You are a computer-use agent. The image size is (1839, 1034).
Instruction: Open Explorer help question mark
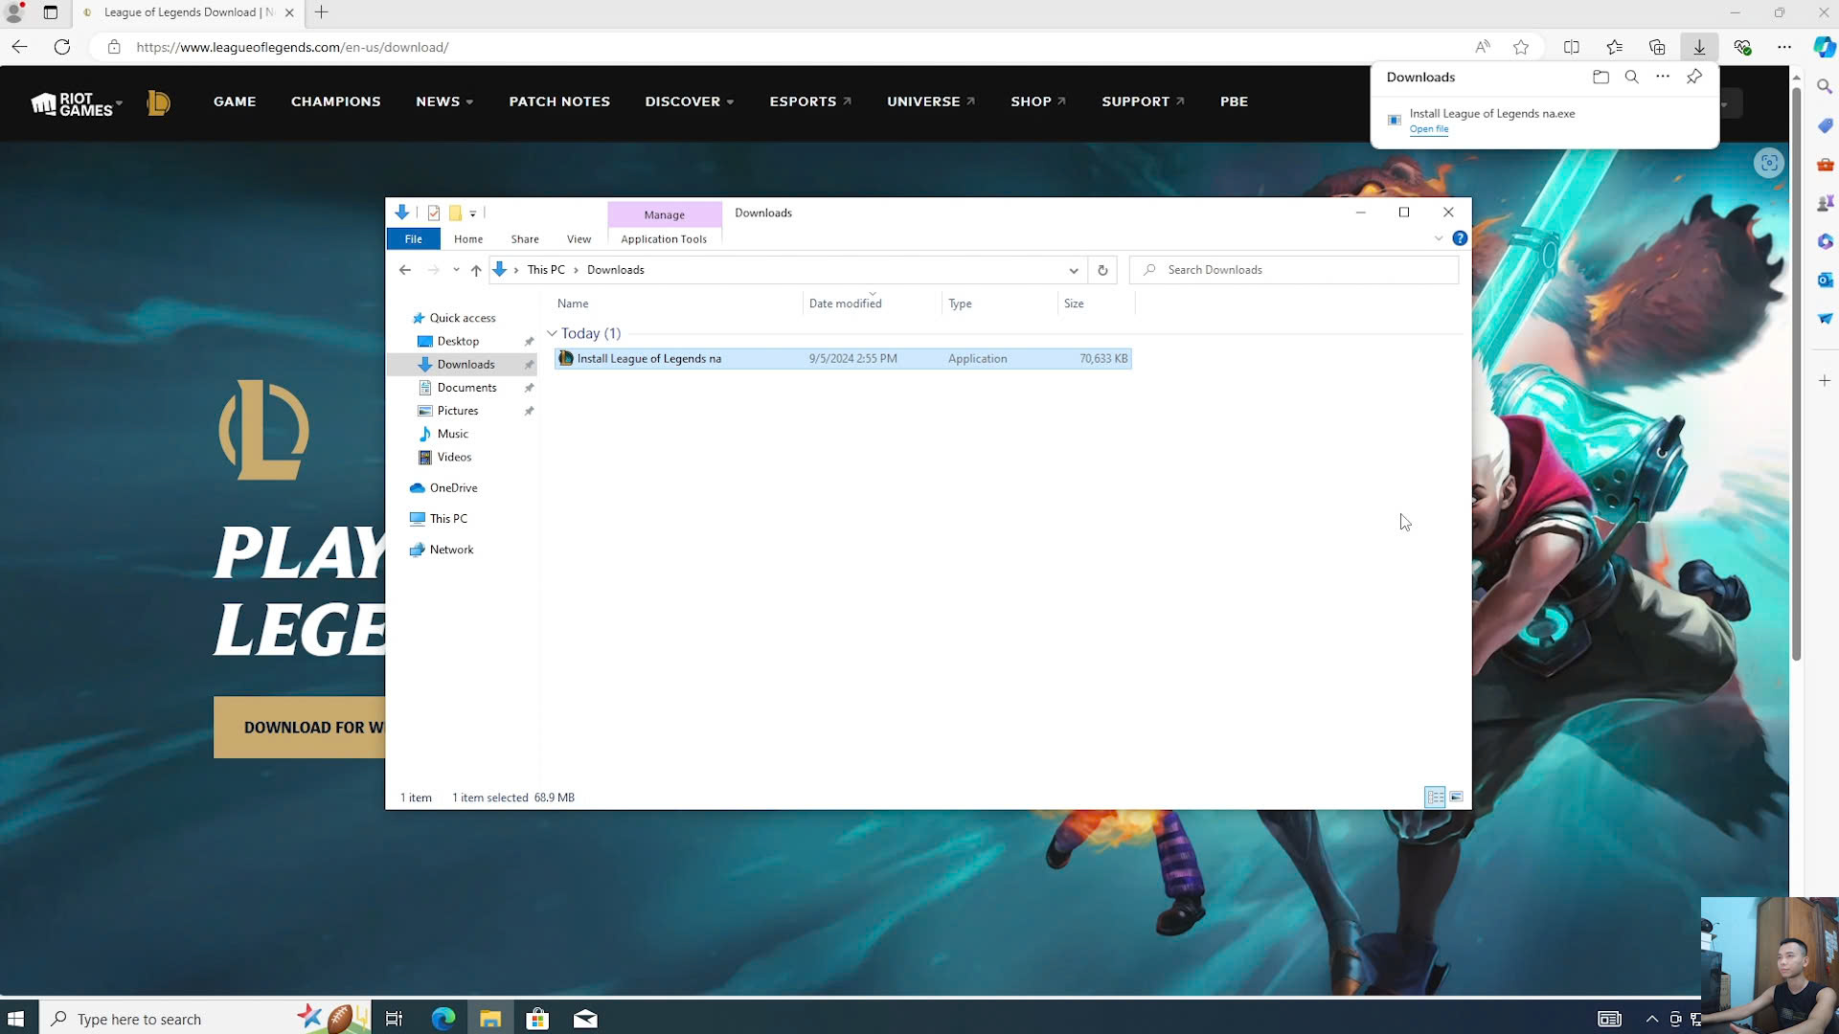pos(1460,238)
